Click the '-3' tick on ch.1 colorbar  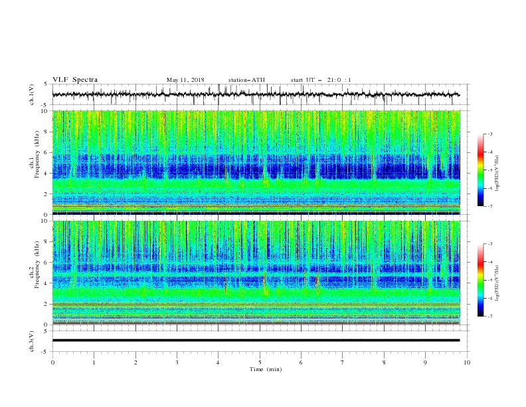pos(489,134)
